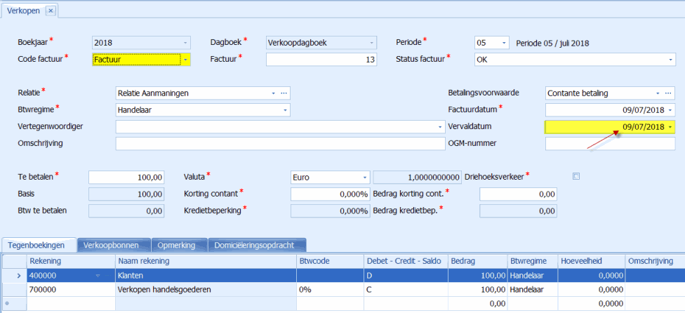This screenshot has height=313, width=685.
Task: Expand the Code factuur dropdown
Action: tap(186, 60)
